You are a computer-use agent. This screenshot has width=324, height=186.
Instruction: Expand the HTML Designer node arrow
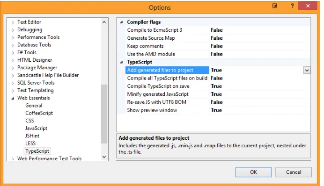coord(13,60)
